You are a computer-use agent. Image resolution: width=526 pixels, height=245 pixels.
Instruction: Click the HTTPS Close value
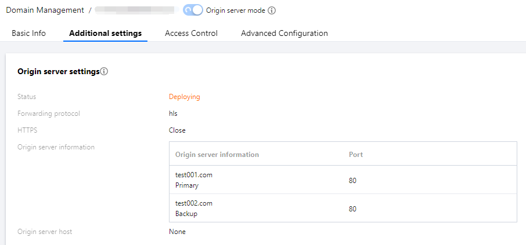(177, 130)
